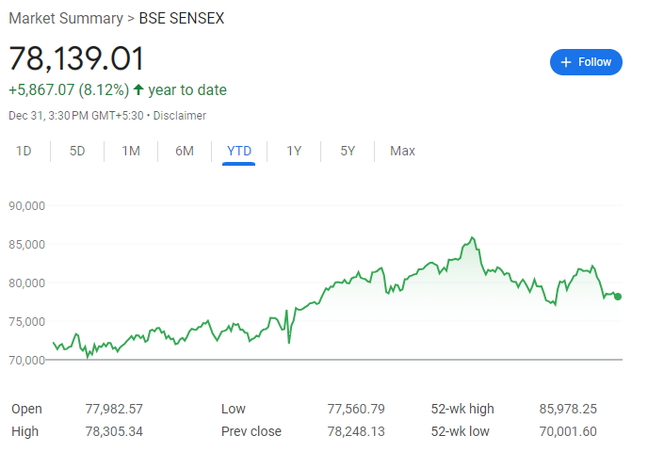Switch to the 5D range tab
This screenshot has width=648, height=452.
pyautogui.click(x=77, y=151)
